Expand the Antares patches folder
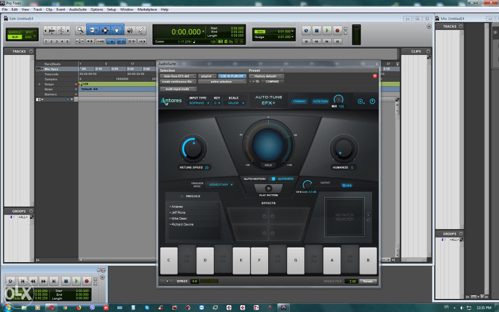Screen dimensions: 499x312 pyautogui.click(x=176, y=207)
